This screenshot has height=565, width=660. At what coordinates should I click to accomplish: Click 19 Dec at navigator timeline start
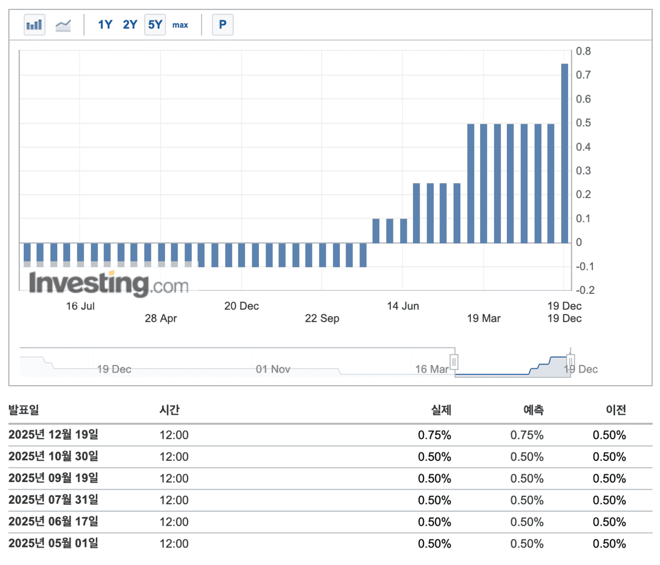pyautogui.click(x=114, y=369)
